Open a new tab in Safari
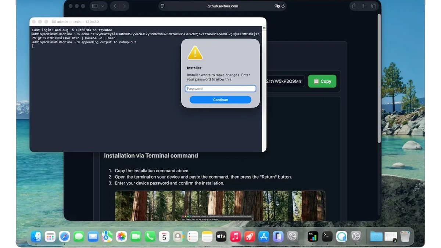The height and width of the screenshot is (248, 441). click(364, 6)
